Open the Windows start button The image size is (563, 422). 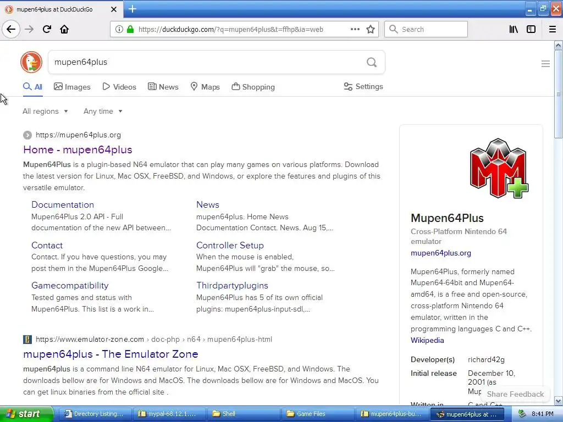[x=26, y=414]
